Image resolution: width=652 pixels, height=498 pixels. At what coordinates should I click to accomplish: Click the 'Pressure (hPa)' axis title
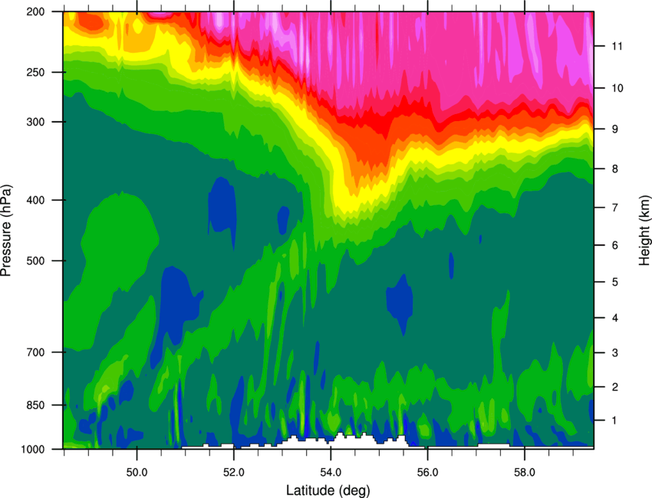[x=6, y=231]
